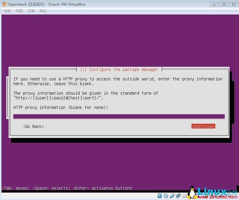Click the shared folders icon in status bar
239x200 pixels.
click(x=185, y=196)
